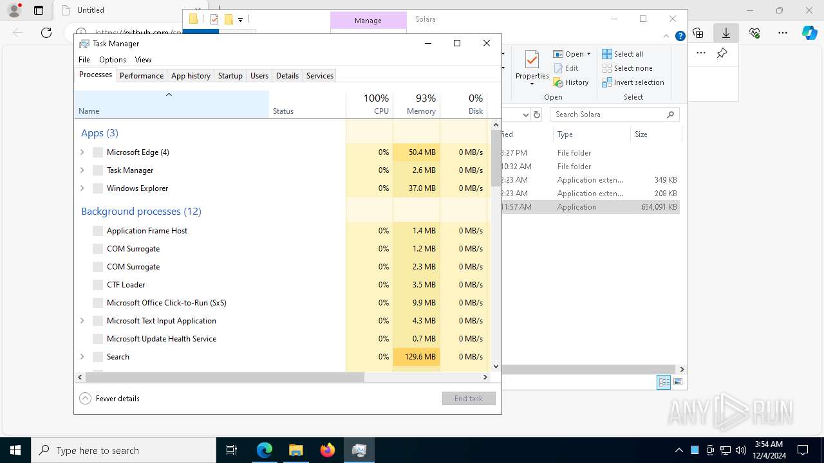
Task: Open Edge profile avatar icon
Action: [x=14, y=10]
